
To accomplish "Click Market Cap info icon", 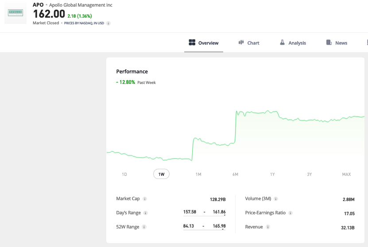I will 145,199.
